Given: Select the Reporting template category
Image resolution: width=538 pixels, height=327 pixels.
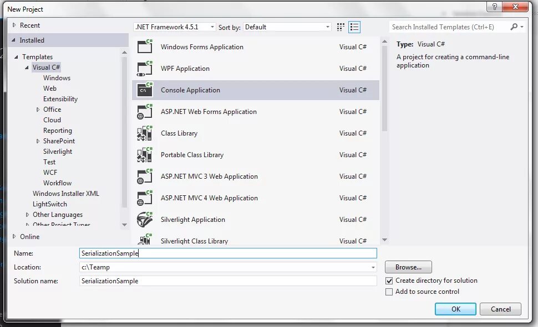Looking at the screenshot, I should click(x=58, y=131).
